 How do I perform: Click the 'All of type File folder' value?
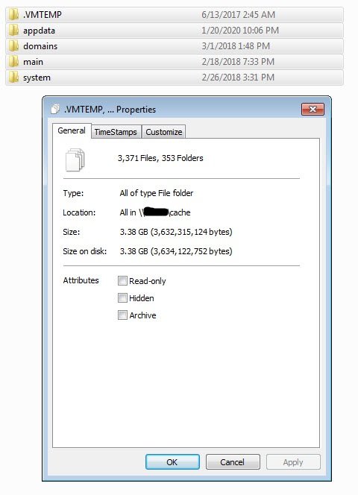(x=157, y=193)
